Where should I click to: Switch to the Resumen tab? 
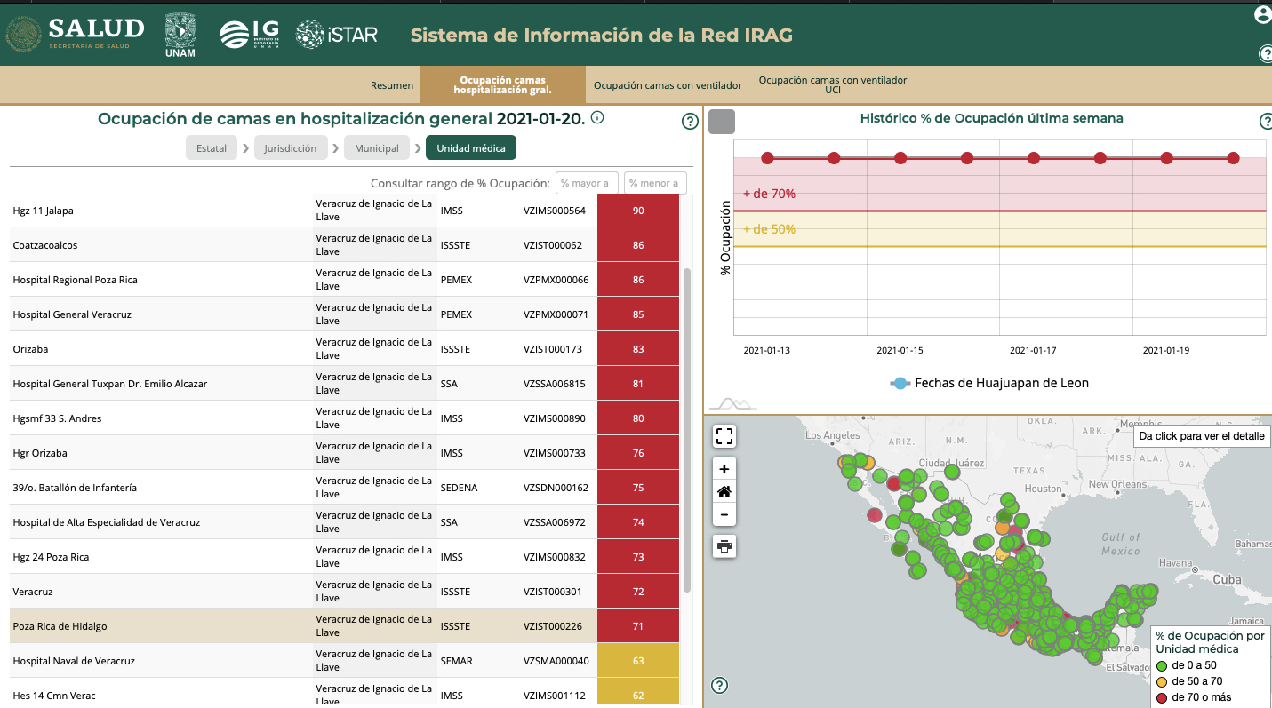tap(392, 85)
